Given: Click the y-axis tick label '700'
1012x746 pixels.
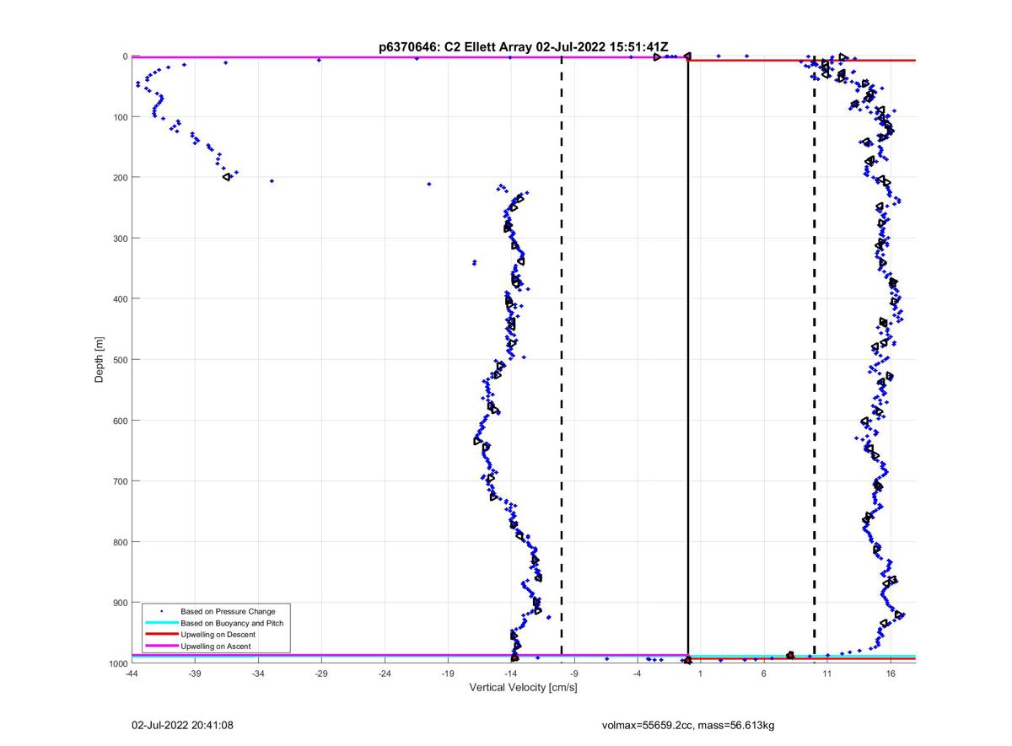Looking at the screenshot, I should point(120,481).
